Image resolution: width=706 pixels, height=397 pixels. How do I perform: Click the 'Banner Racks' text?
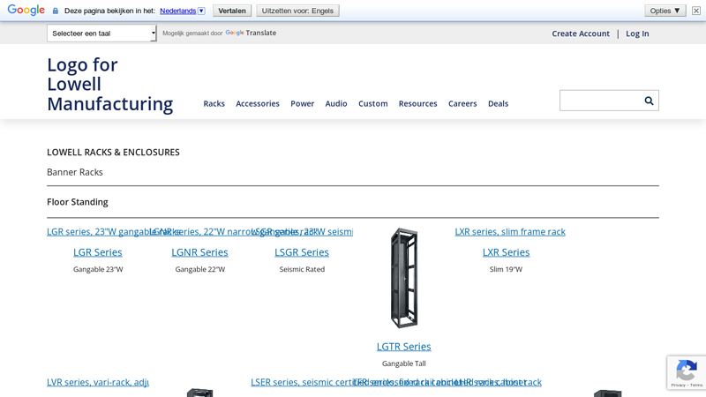click(75, 172)
